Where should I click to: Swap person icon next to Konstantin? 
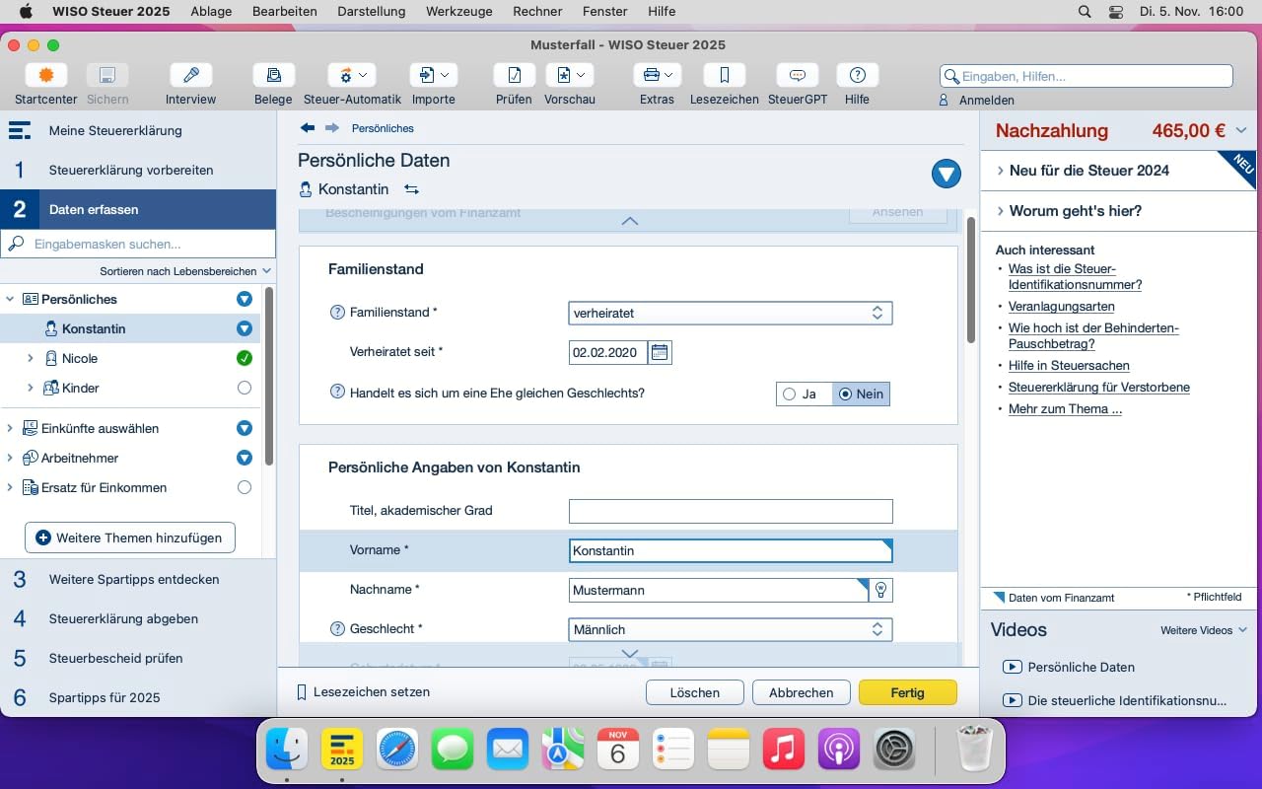(411, 189)
